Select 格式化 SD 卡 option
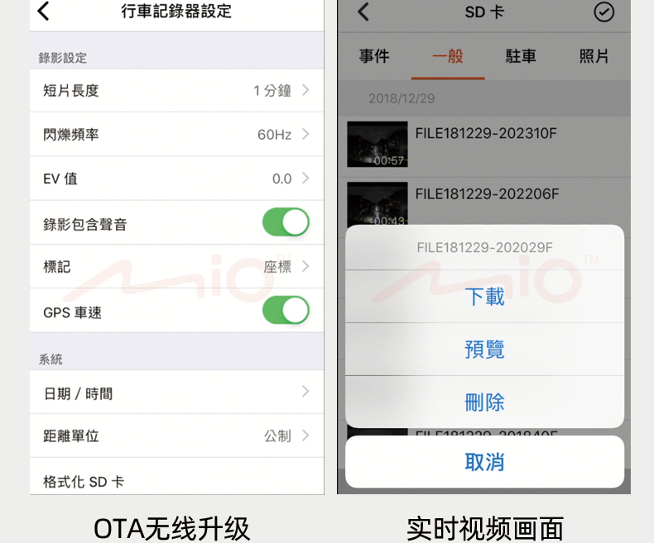 [177, 477]
